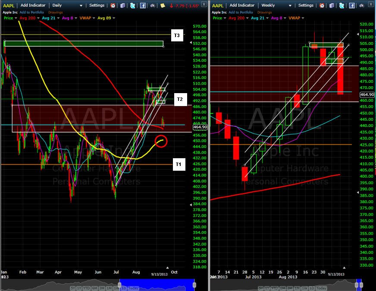376x291 pixels.
Task: Share the Weekly chart on Twitter
Action: pyautogui.click(x=342, y=5)
